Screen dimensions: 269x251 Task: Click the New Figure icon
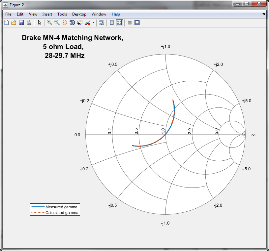6,22
